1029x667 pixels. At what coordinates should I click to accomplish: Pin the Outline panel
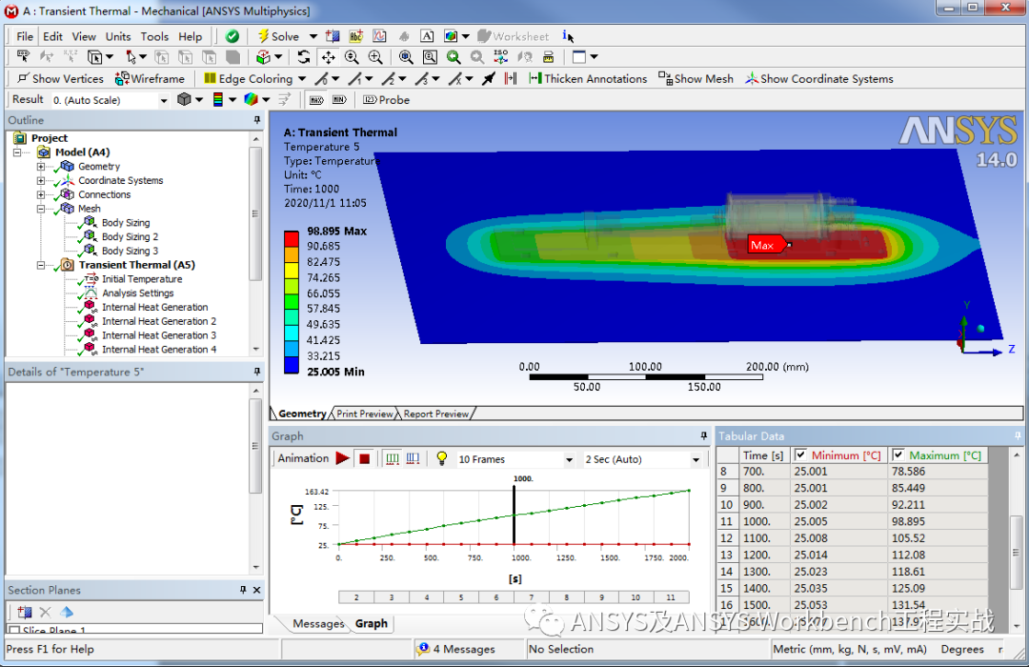tap(256, 120)
